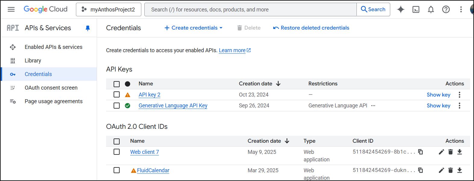Click warning triangle beside FluidCalendar
474x181 pixels.
133,171
